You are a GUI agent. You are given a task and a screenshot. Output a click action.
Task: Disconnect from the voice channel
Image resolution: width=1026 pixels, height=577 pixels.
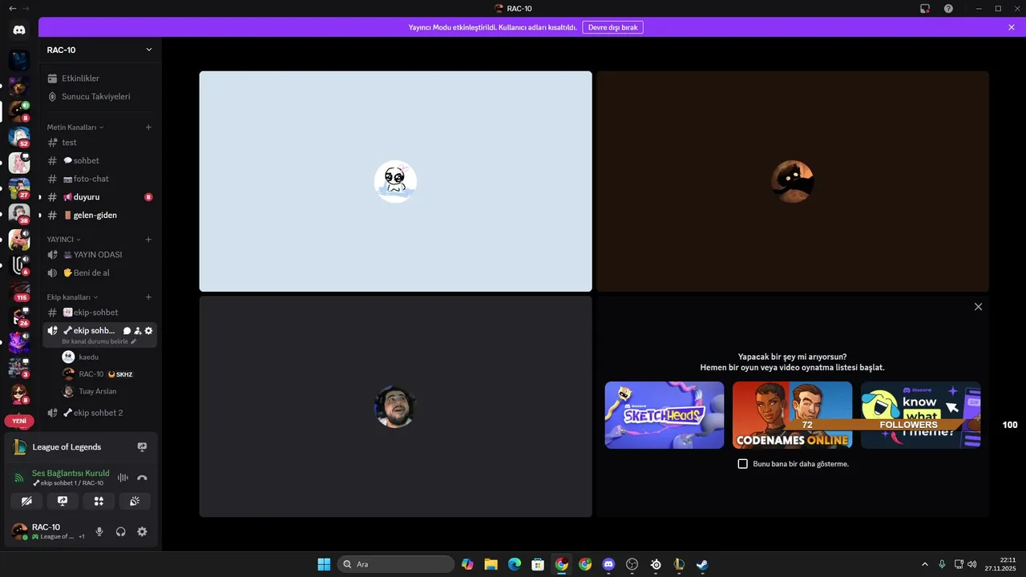142,478
